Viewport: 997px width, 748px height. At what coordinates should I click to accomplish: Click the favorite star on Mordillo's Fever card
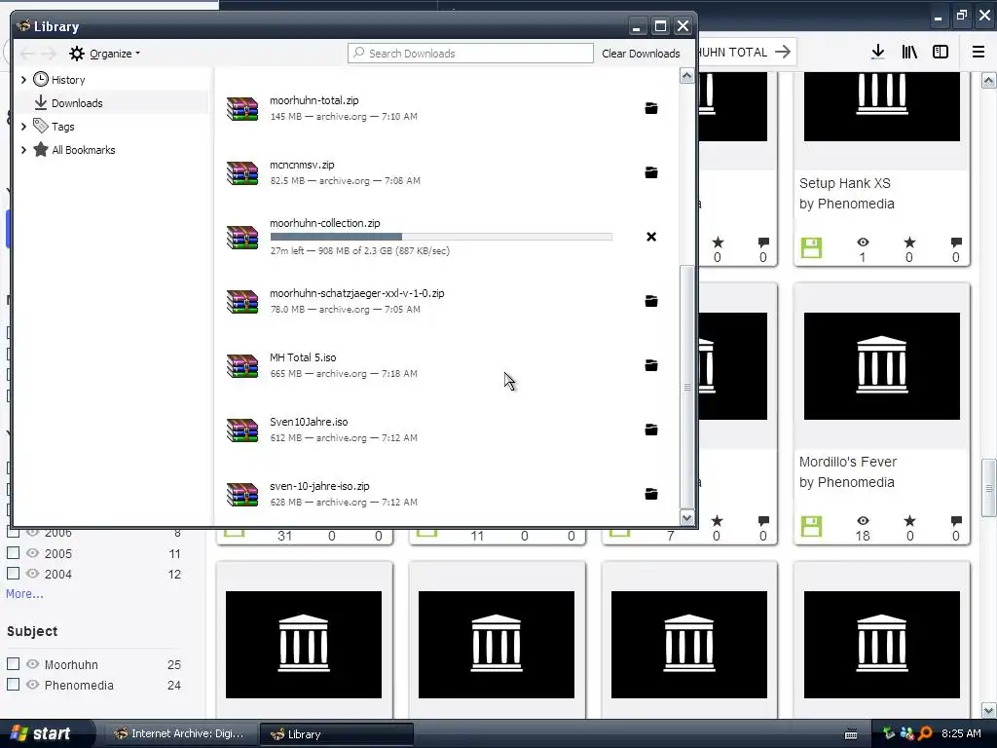(910, 521)
